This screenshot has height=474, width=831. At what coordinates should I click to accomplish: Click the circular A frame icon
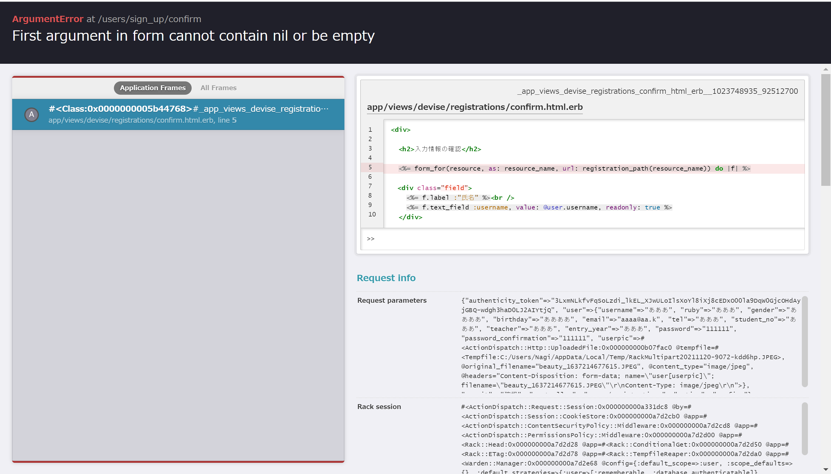coord(32,114)
